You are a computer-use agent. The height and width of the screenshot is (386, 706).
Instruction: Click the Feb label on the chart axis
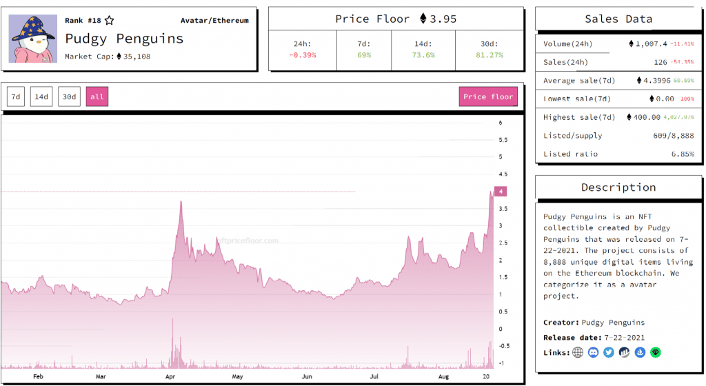[39, 376]
